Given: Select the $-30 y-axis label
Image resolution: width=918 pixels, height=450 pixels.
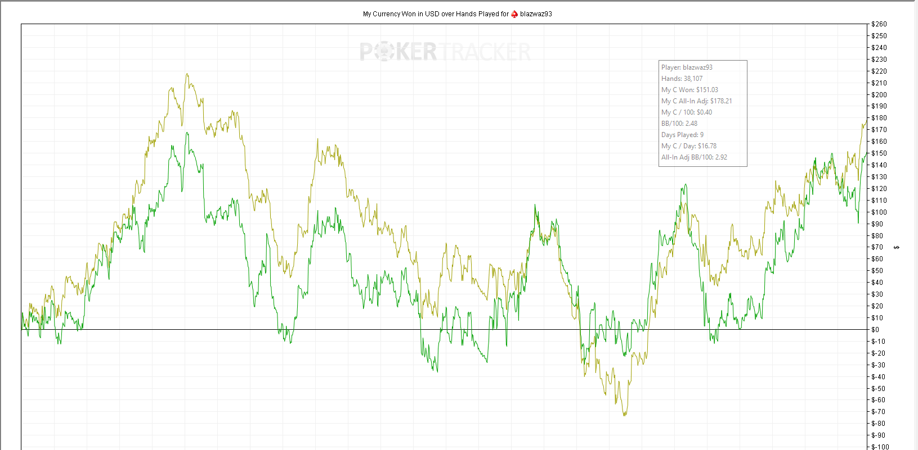Looking at the screenshot, I should point(878,365).
